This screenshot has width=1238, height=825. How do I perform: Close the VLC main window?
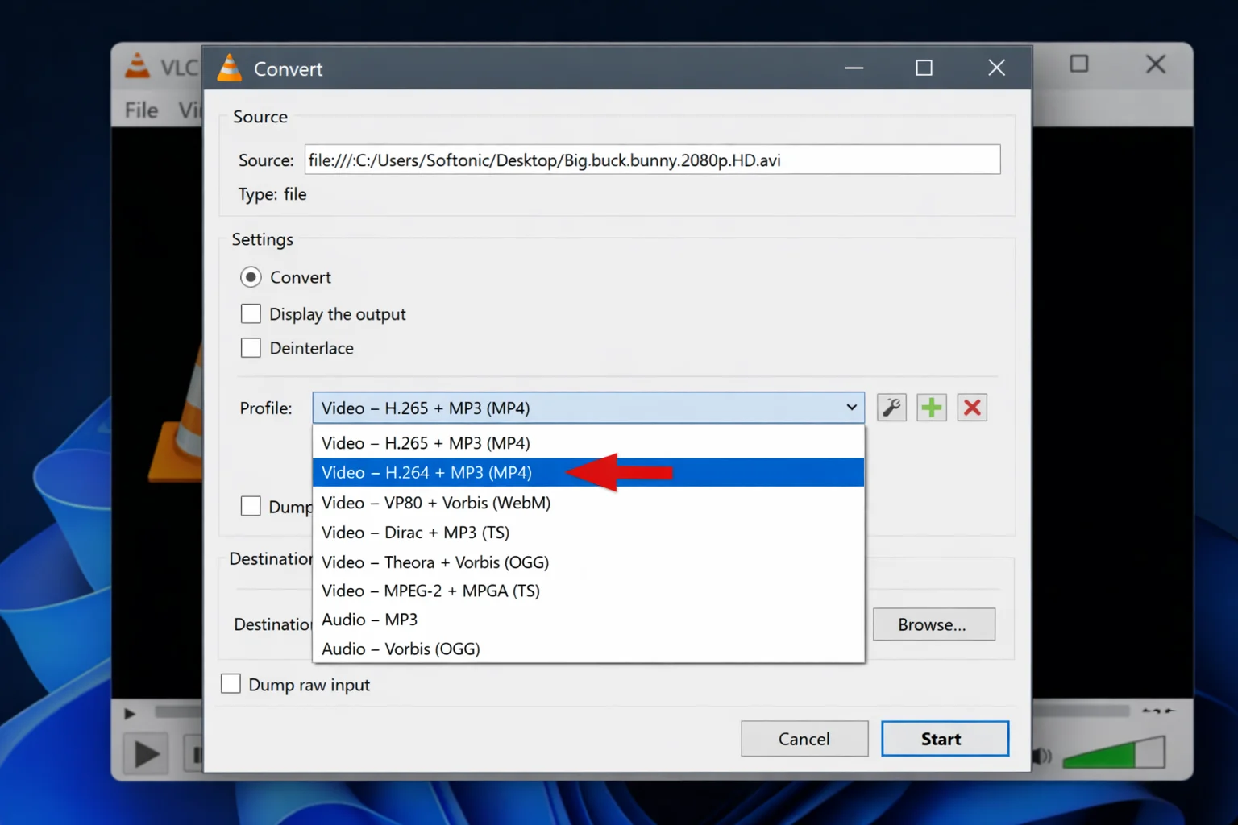point(1156,64)
